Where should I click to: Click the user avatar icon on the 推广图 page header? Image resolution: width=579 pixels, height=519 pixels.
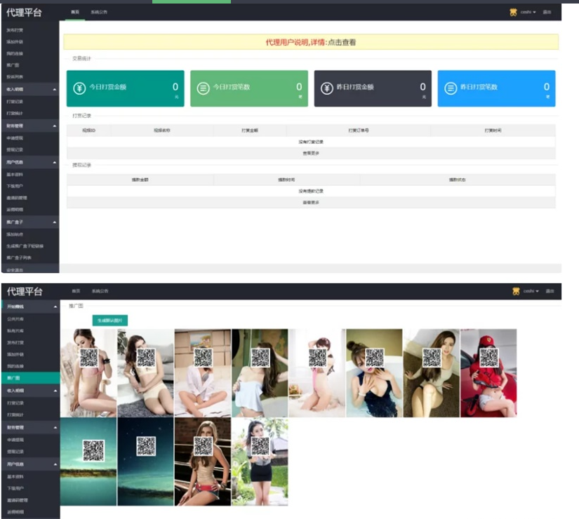[516, 291]
